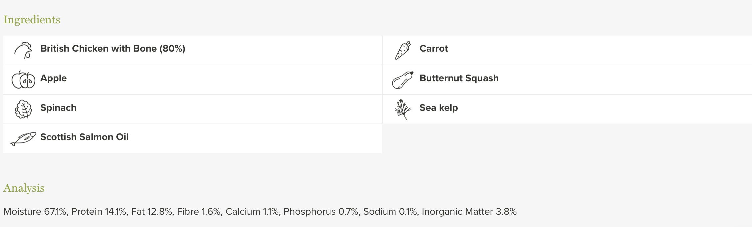The width and height of the screenshot is (752, 227).
Task: Click the salmon fish icon
Action: (23, 138)
